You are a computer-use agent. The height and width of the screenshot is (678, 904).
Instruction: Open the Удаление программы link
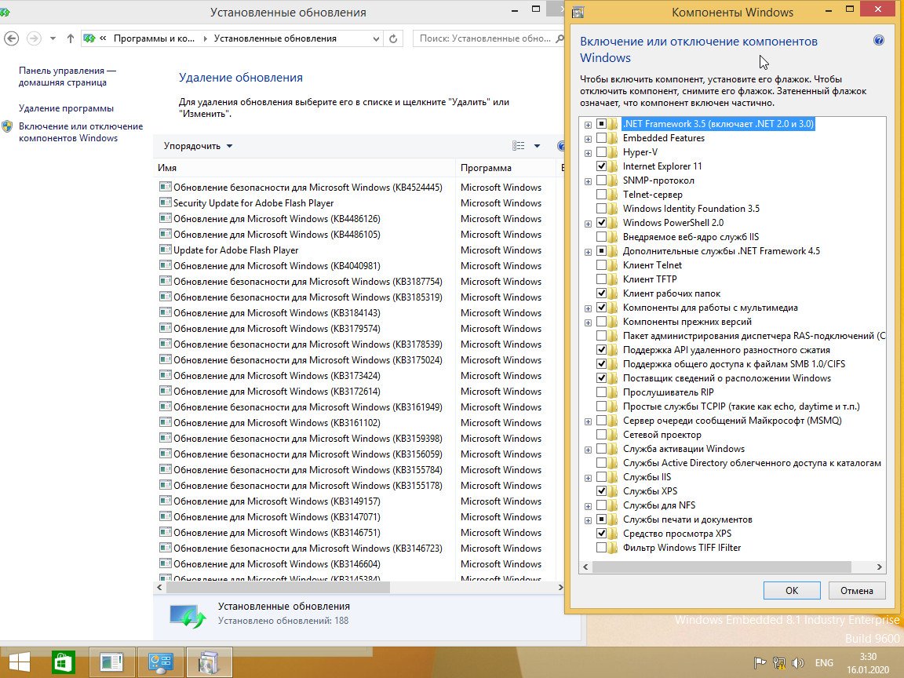click(66, 108)
